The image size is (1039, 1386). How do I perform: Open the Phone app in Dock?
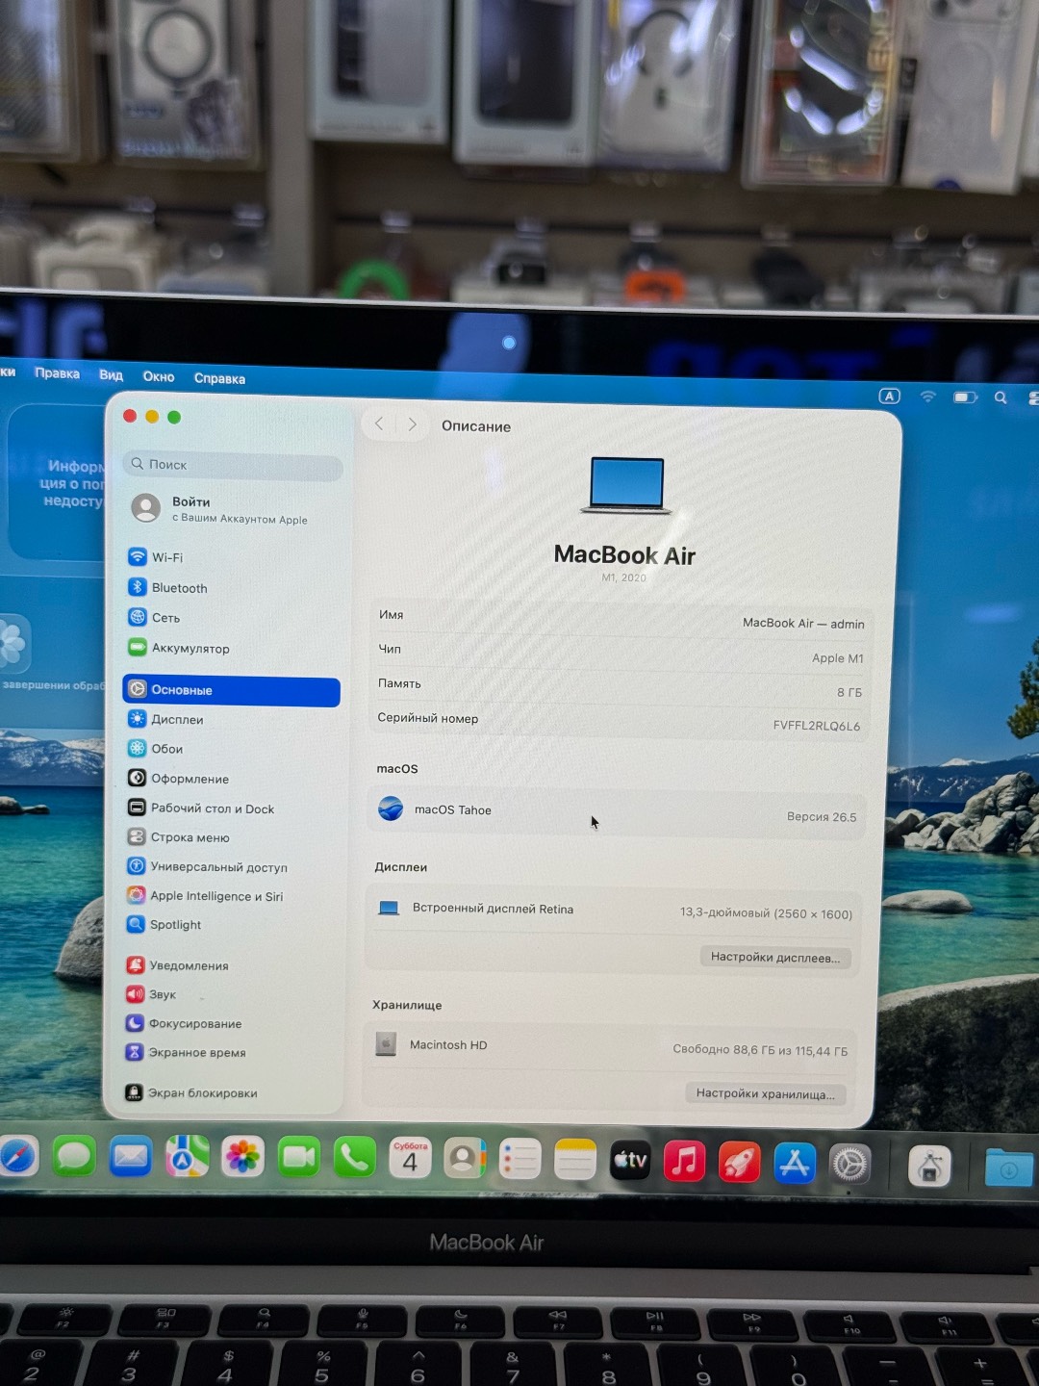point(354,1159)
